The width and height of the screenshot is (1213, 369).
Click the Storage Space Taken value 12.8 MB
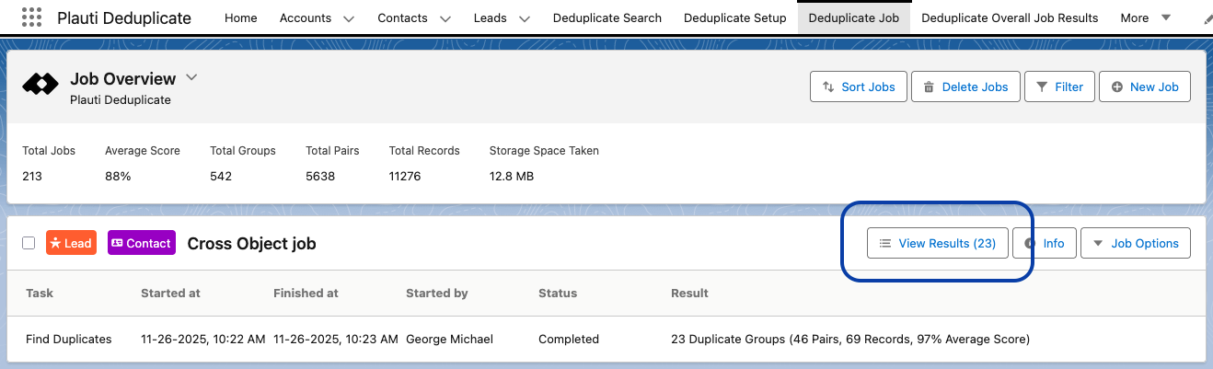[512, 176]
